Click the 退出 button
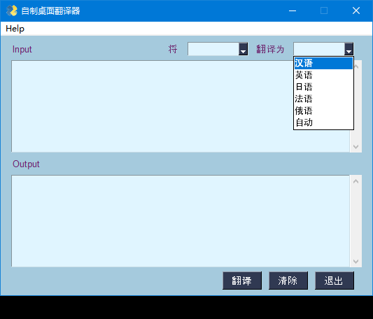Image resolution: width=373 pixels, height=319 pixels. (335, 281)
